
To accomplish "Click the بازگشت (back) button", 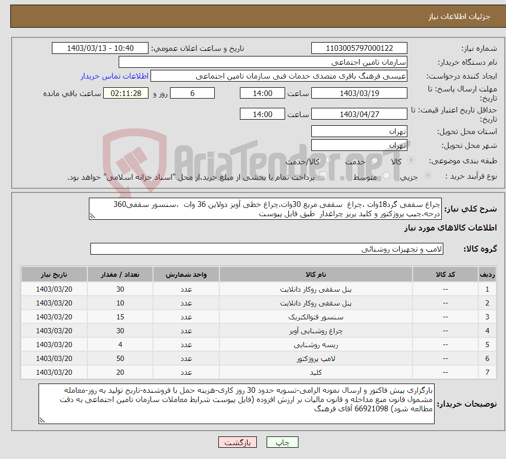I will (237, 442).
